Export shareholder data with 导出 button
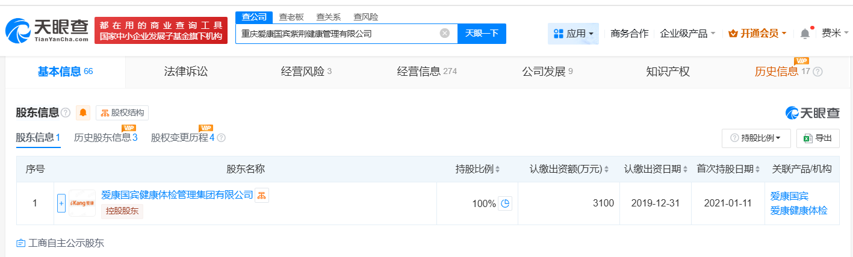Image resolution: width=853 pixels, height=257 pixels. click(x=817, y=138)
